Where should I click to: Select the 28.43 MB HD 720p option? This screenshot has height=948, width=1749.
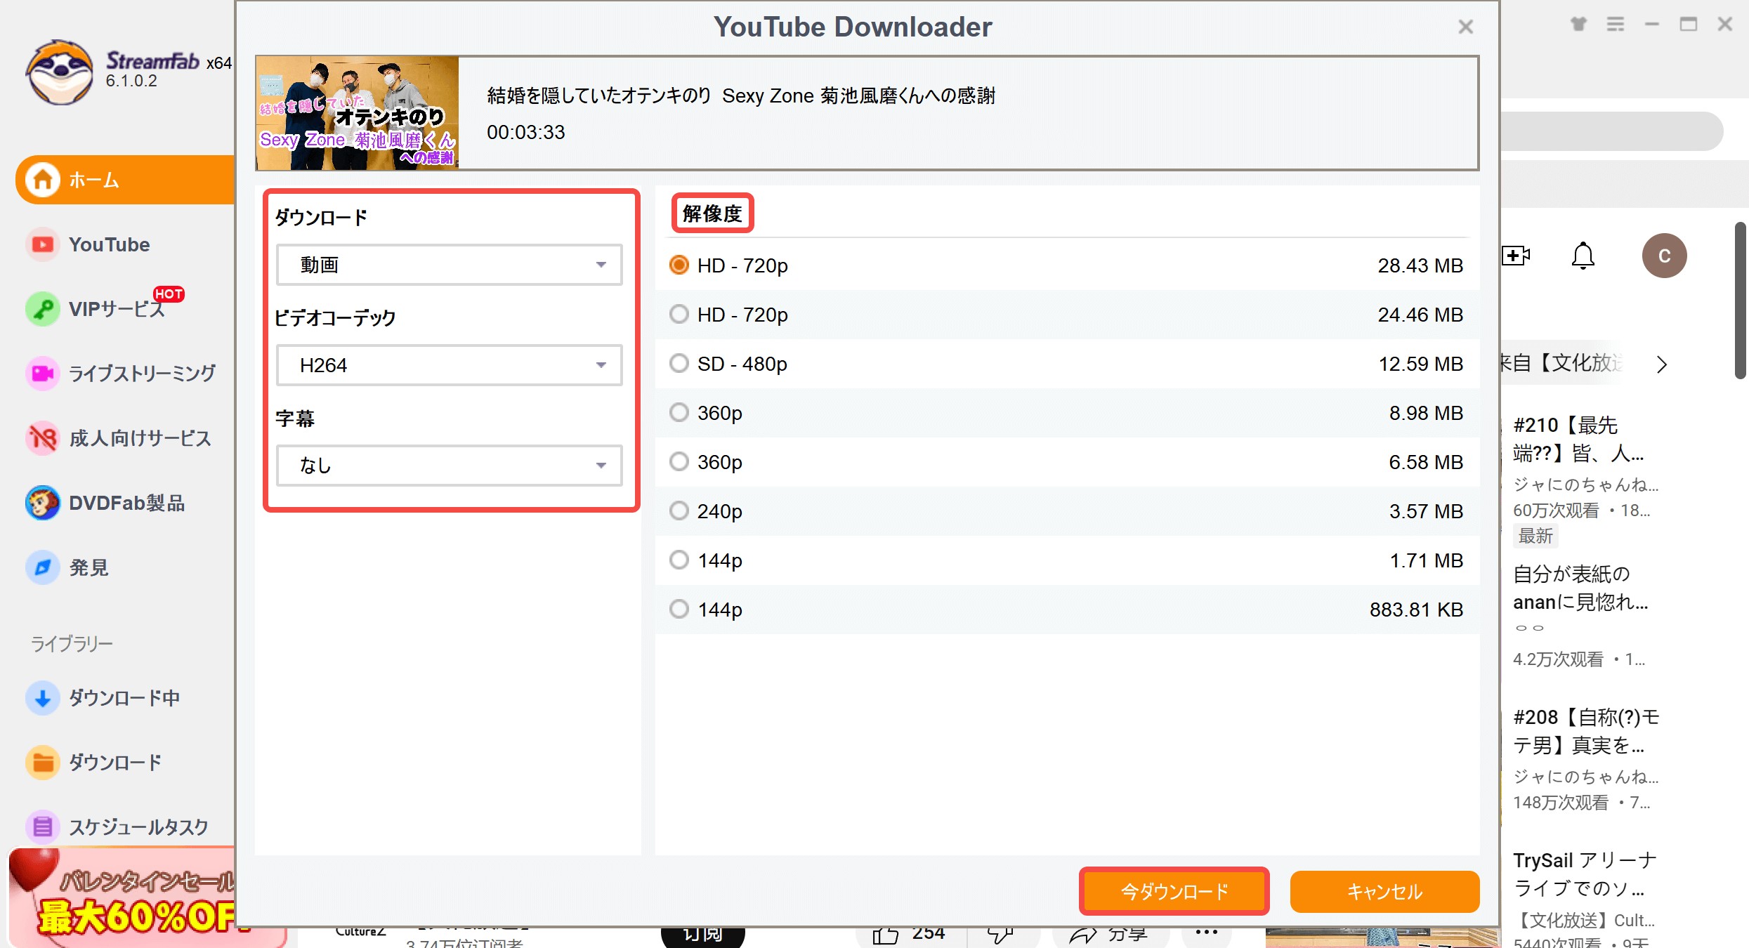(1067, 265)
